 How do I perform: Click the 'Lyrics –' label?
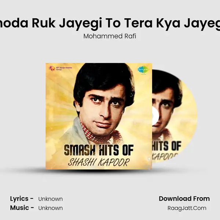[22, 199]
